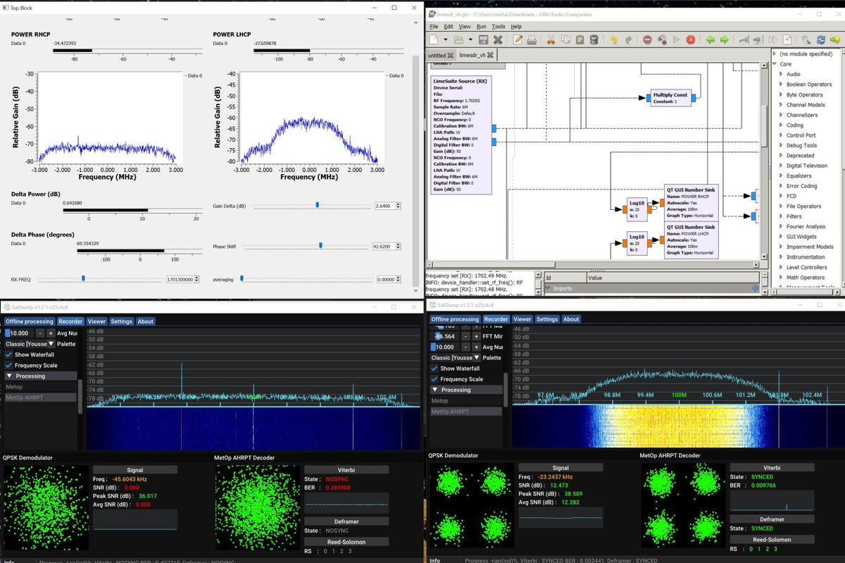Generate the flowgraph with the build icon

[663, 40]
